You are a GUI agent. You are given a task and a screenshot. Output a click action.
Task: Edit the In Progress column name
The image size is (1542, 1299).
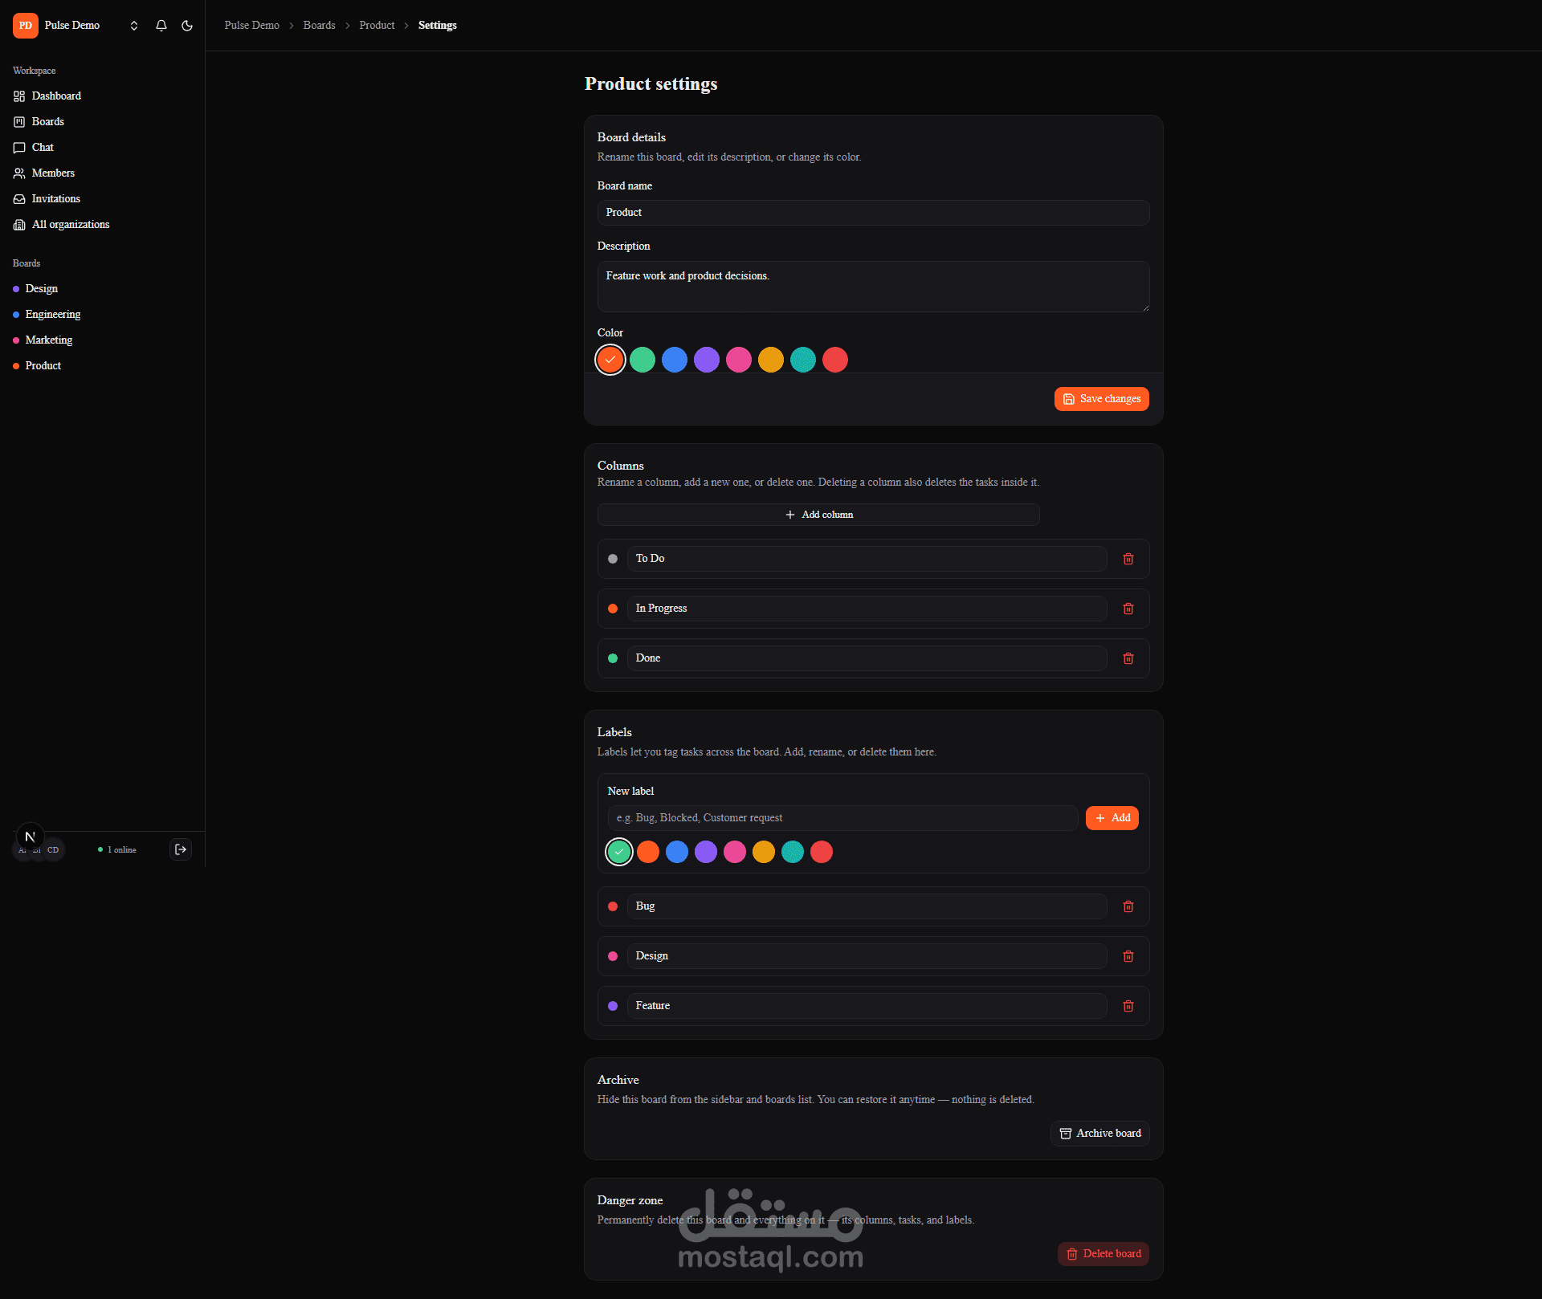867,609
